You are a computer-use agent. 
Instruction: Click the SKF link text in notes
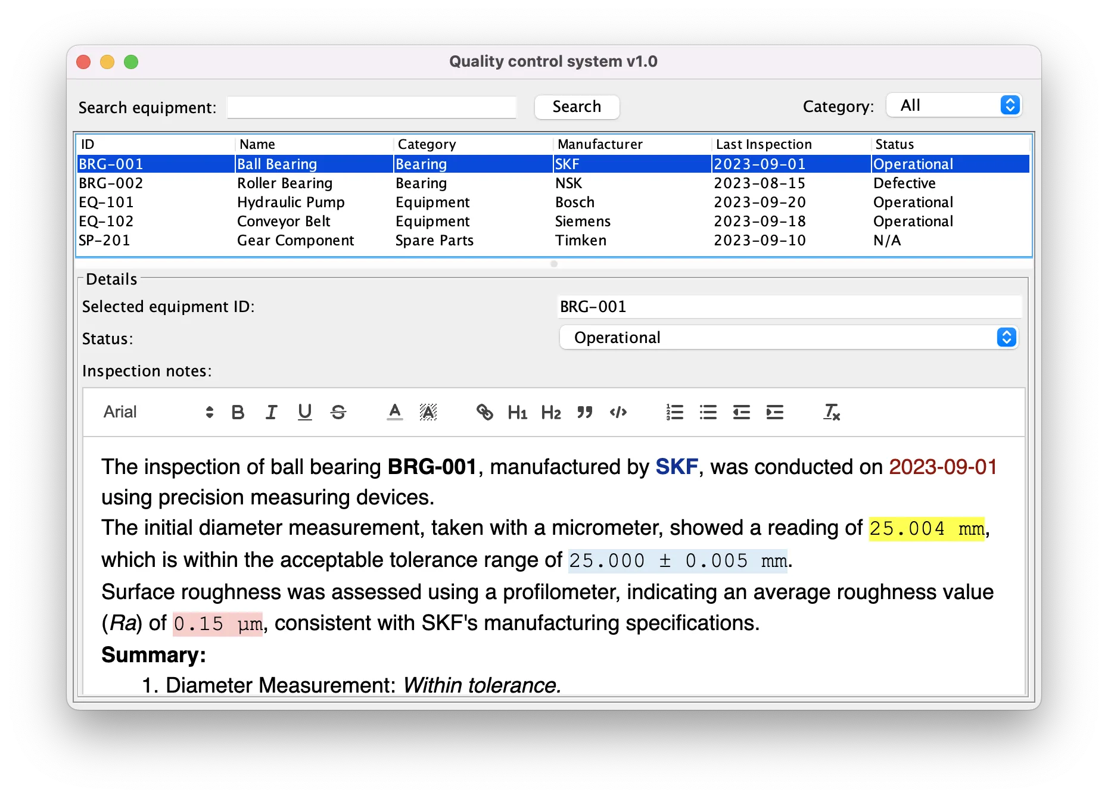point(677,466)
